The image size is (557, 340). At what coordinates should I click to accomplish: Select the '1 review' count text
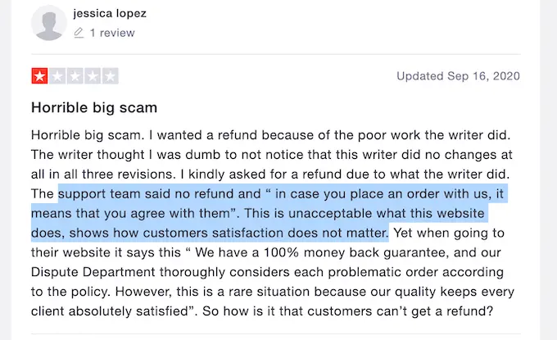pyautogui.click(x=112, y=33)
